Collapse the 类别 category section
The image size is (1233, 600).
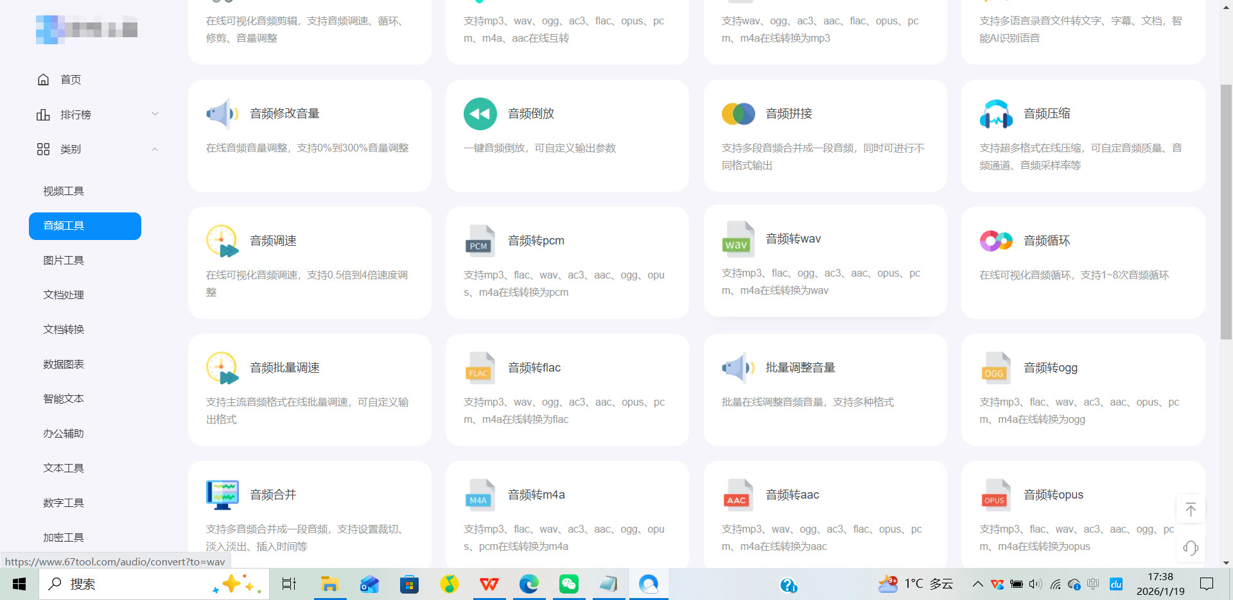click(155, 149)
